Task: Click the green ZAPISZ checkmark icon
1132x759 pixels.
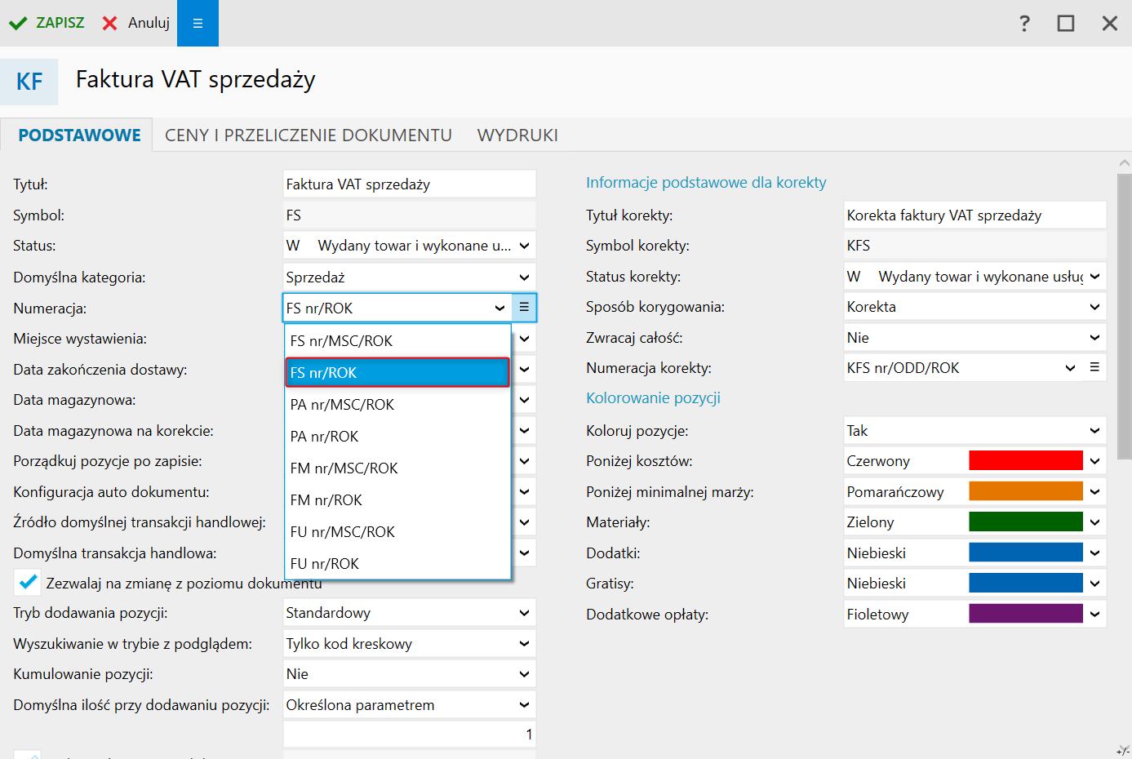Action: (x=18, y=23)
